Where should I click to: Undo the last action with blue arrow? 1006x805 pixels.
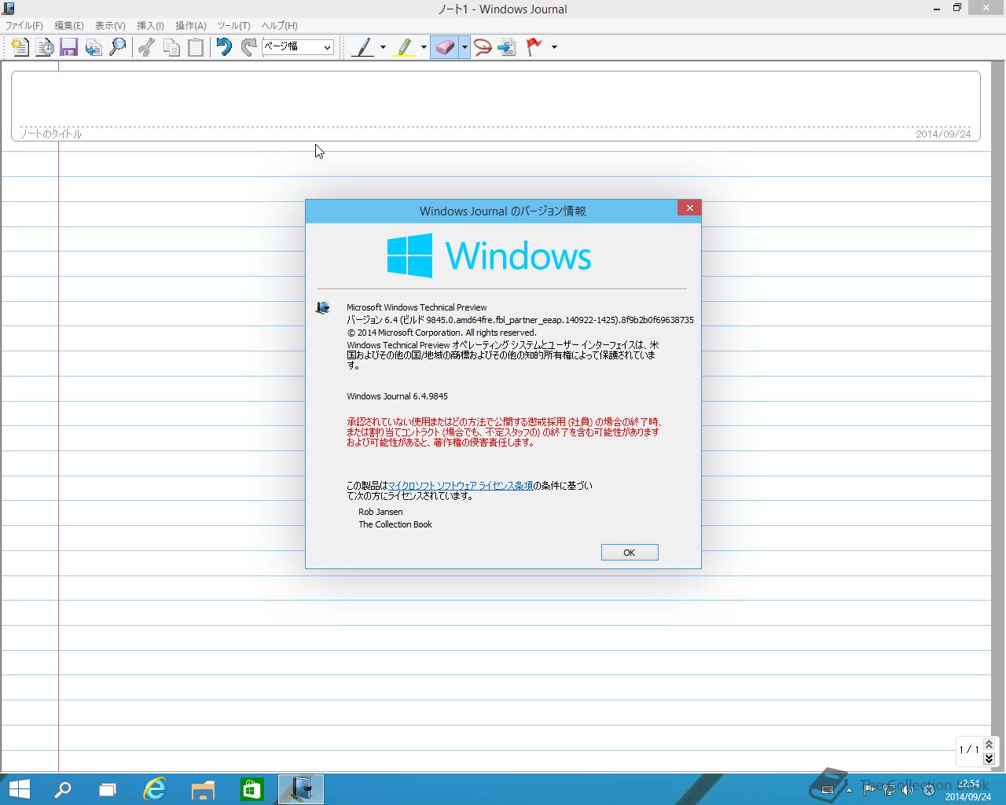(x=225, y=47)
